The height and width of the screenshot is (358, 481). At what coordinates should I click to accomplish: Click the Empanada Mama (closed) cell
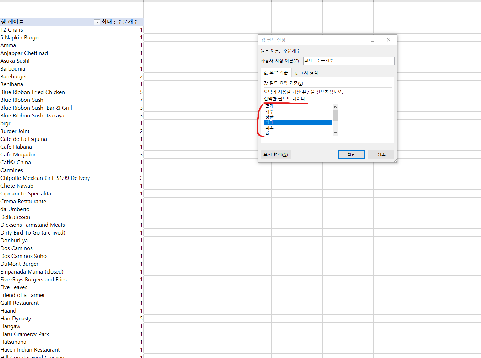click(50, 272)
